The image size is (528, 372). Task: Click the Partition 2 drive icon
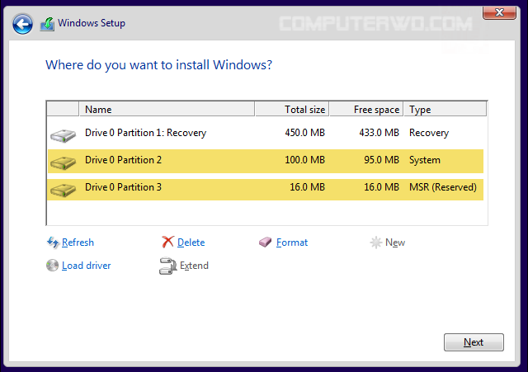(63, 161)
